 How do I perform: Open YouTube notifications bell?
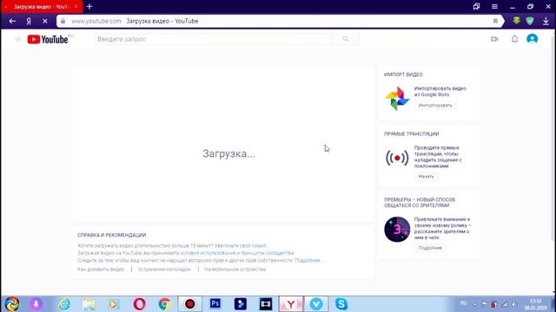(514, 39)
